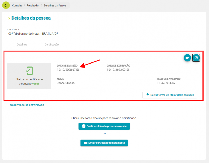Click the certificate status checkmark document icon
Viewport: 209px width, 163px height.
(x=29, y=71)
